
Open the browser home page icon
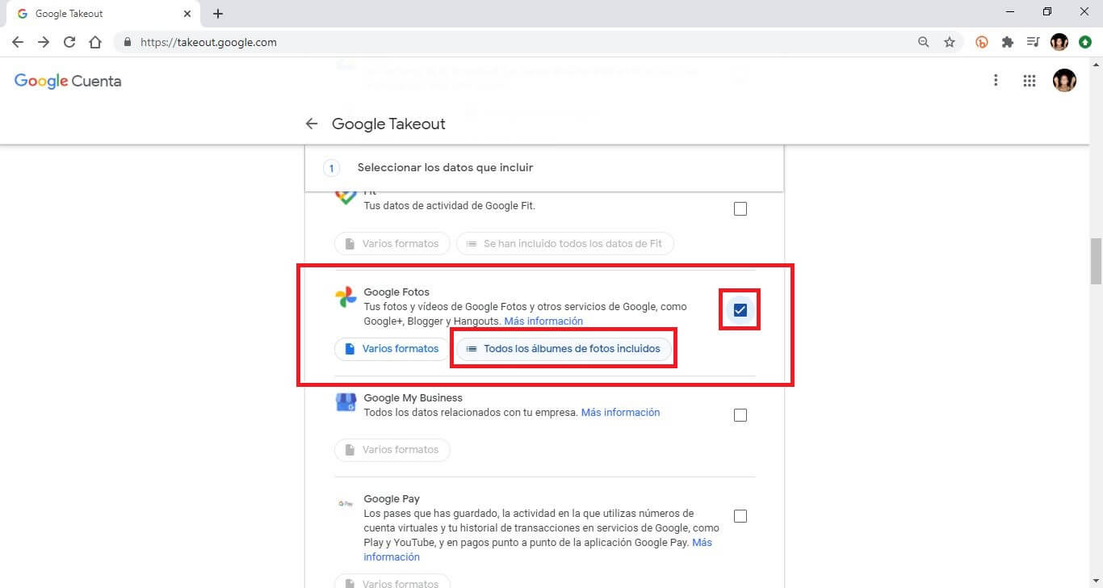pos(95,42)
